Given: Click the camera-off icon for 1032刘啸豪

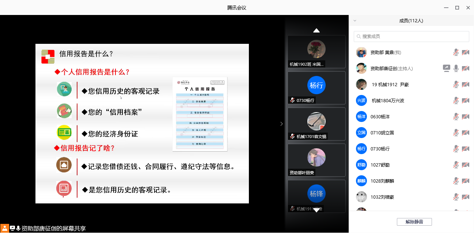Looking at the screenshot, I should coord(465,197).
